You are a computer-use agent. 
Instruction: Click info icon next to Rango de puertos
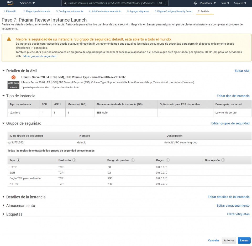point(133,160)
